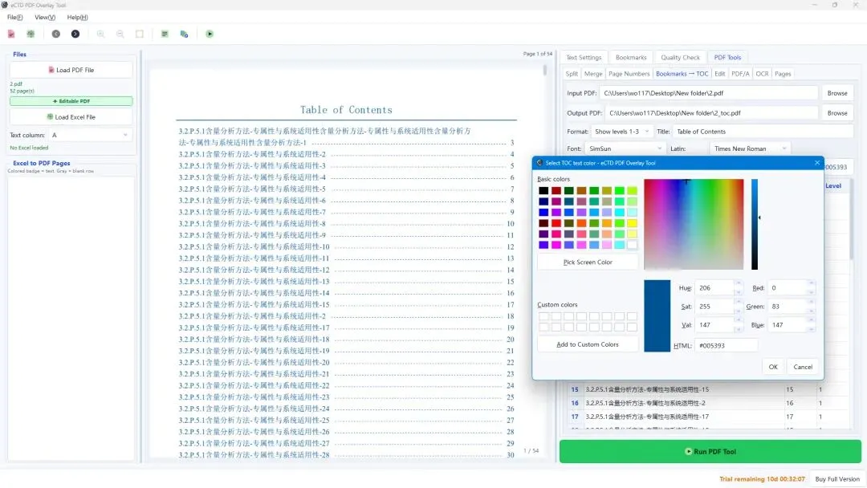The image size is (867, 488).
Task: Click the green Excel grid toolbar icon
Action: click(x=31, y=35)
